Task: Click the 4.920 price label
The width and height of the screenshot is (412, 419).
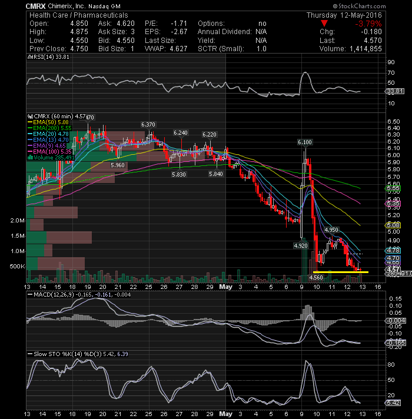Action: (301, 245)
